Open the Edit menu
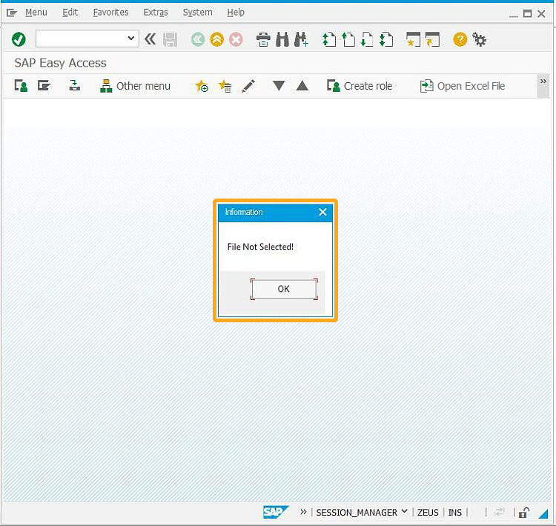This screenshot has height=526, width=556. point(70,13)
